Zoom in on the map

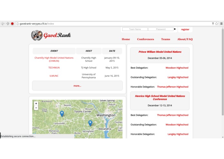[36, 104]
